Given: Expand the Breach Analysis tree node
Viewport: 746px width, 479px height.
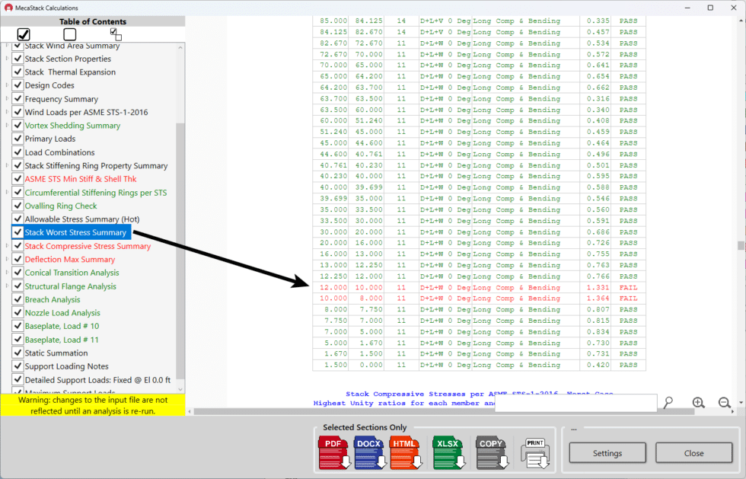Looking at the screenshot, I should coord(6,299).
